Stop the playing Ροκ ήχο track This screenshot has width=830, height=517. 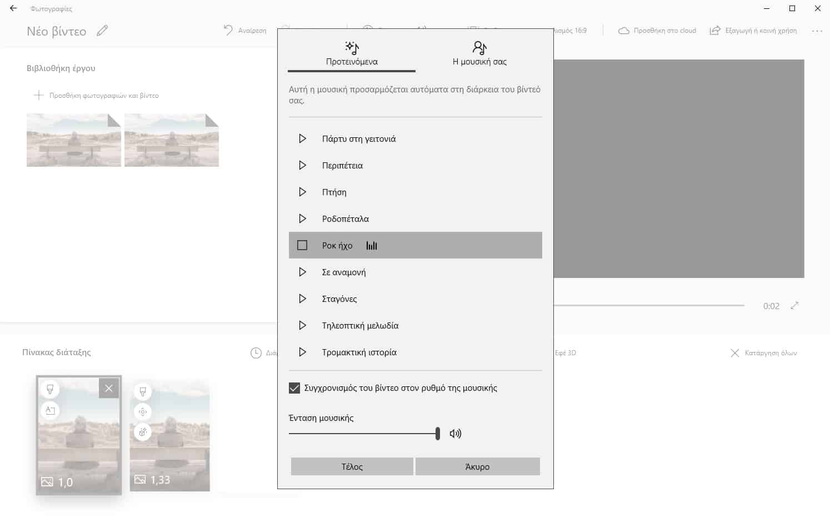302,245
